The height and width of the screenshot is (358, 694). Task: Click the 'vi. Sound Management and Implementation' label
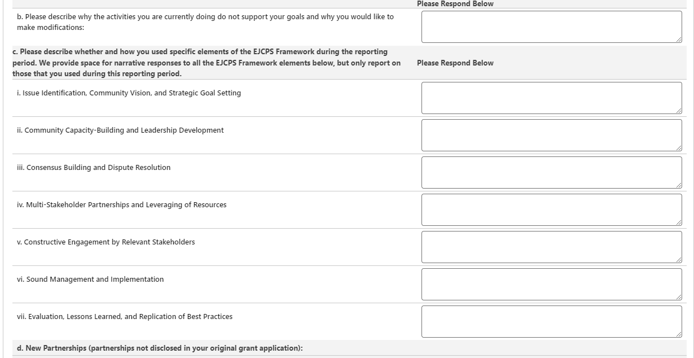(x=90, y=280)
